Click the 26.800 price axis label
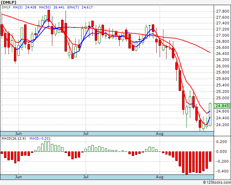This screenshot has width=231, height=185. 223,41
